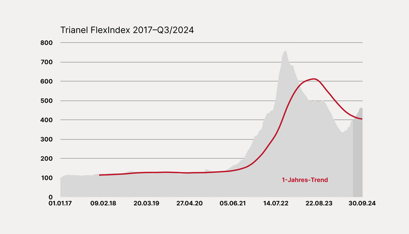Click the x-axis date '14.07.22'
409x234 pixels.
tap(276, 203)
